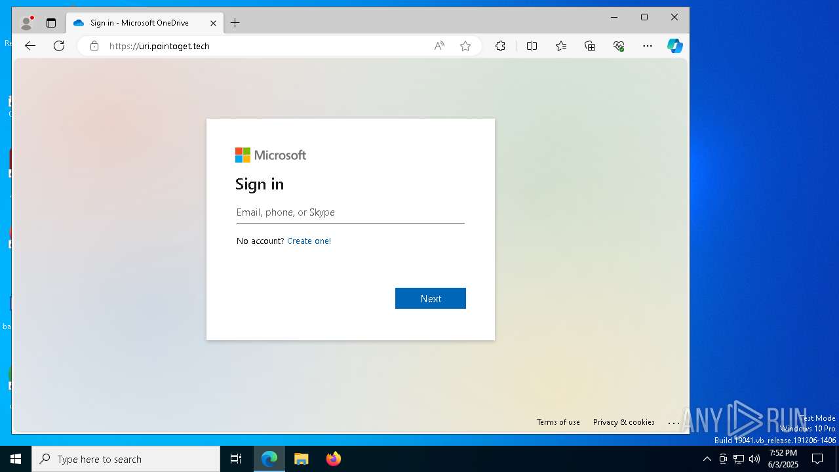Open the Collections panel

pyautogui.click(x=590, y=46)
